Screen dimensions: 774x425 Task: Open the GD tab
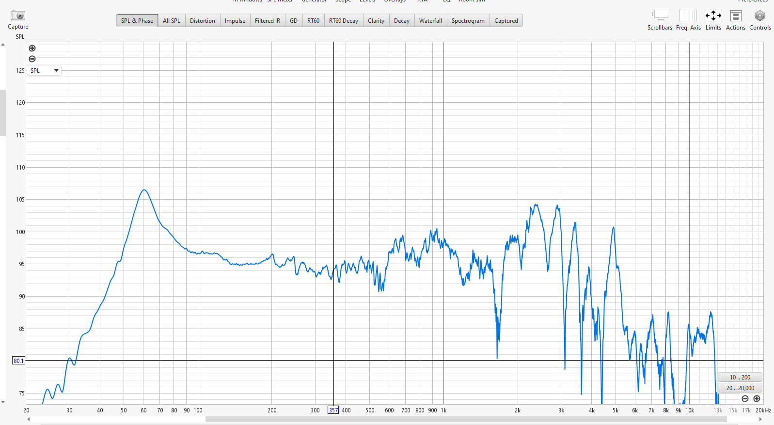(294, 20)
